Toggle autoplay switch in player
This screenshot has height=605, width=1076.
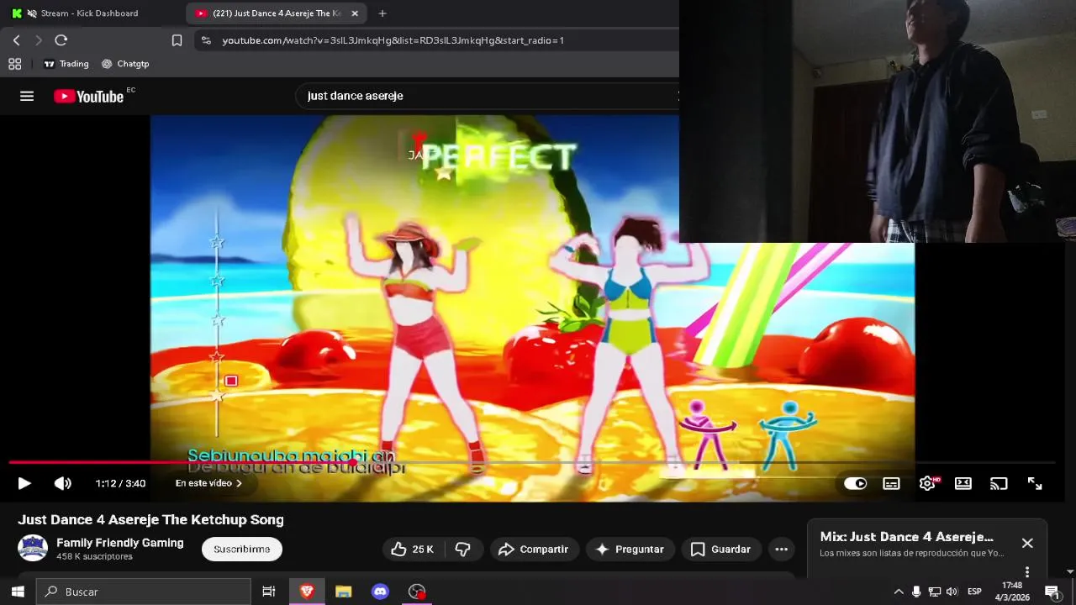coord(855,483)
